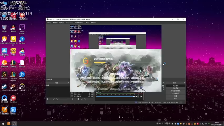The image size is (224, 126).
Task: Add a new source with the plus icon
Action: pos(72,99)
